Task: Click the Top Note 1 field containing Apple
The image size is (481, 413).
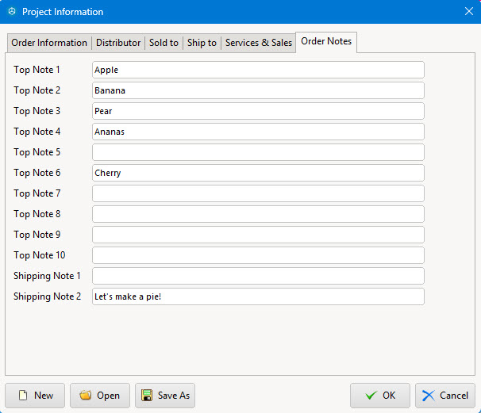Action: 258,70
